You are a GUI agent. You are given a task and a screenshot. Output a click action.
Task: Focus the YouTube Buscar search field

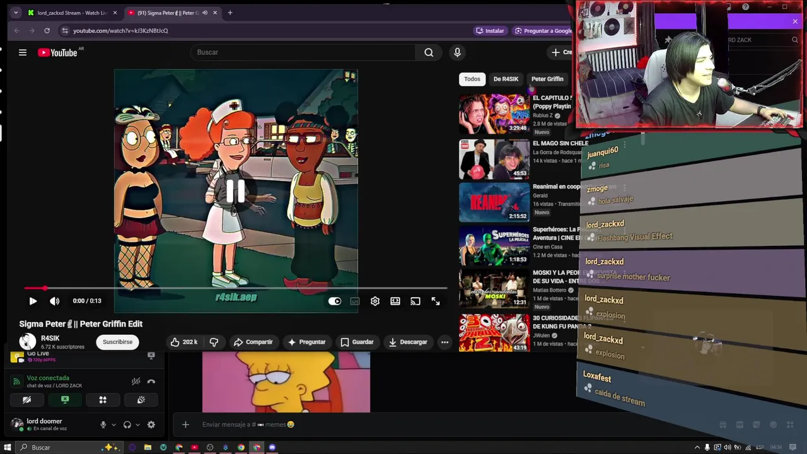303,52
